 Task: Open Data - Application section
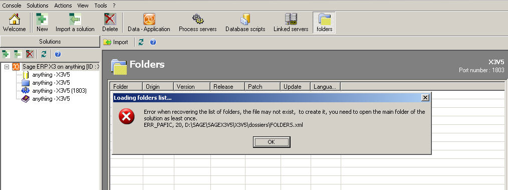click(x=149, y=23)
